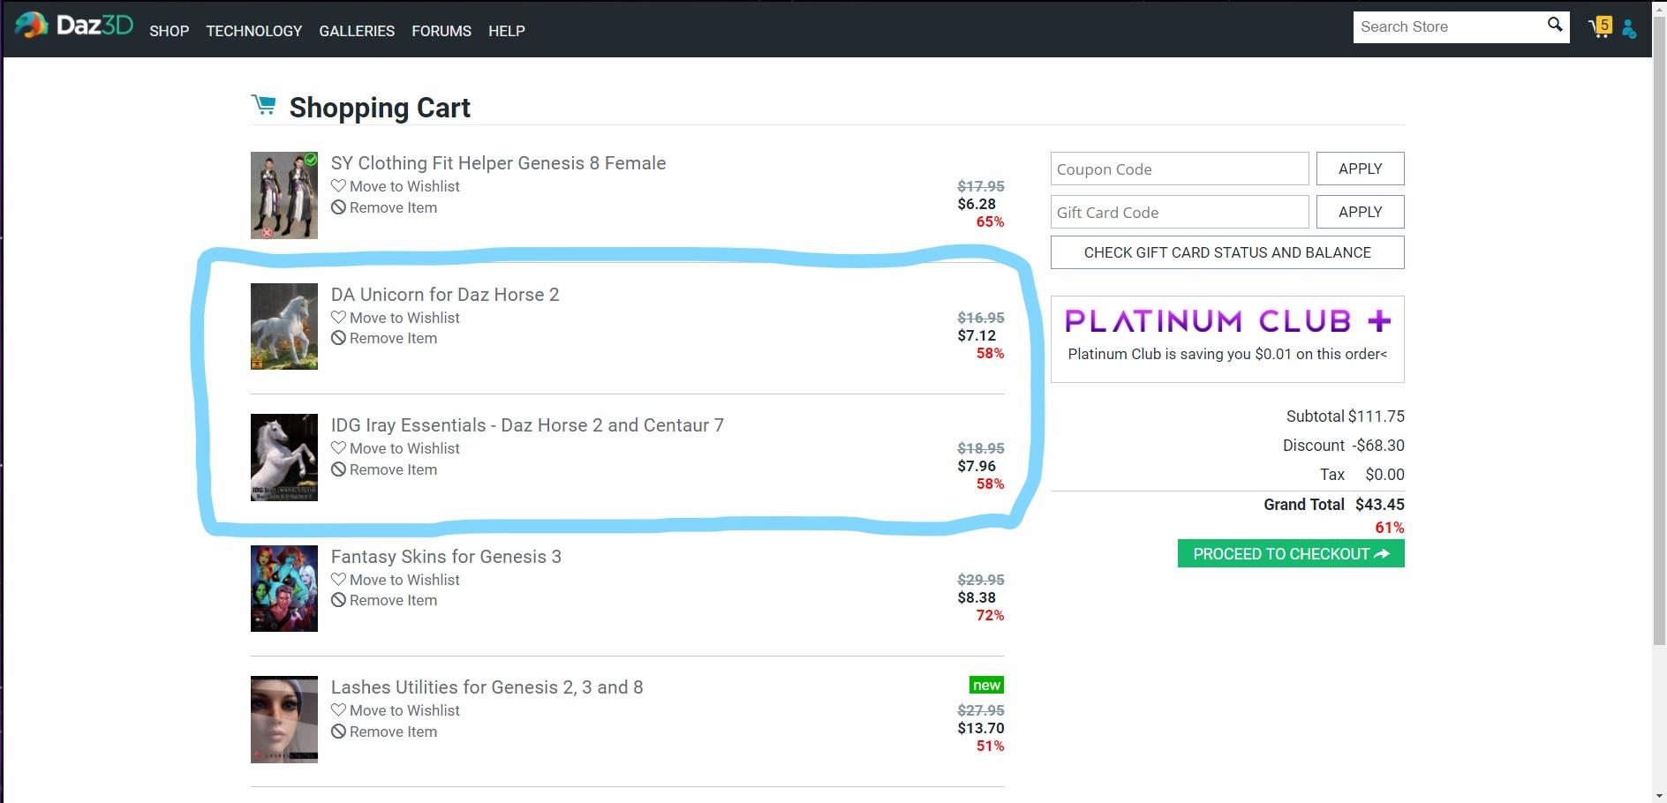Click the Search Store input box
This screenshot has width=1667, height=803.
coord(1448,26)
